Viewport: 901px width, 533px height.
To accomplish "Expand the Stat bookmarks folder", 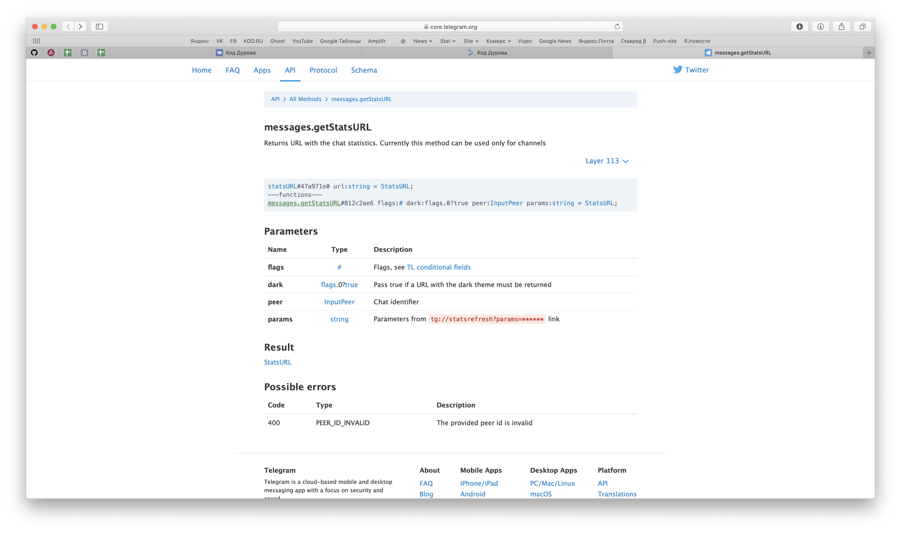I will point(448,41).
